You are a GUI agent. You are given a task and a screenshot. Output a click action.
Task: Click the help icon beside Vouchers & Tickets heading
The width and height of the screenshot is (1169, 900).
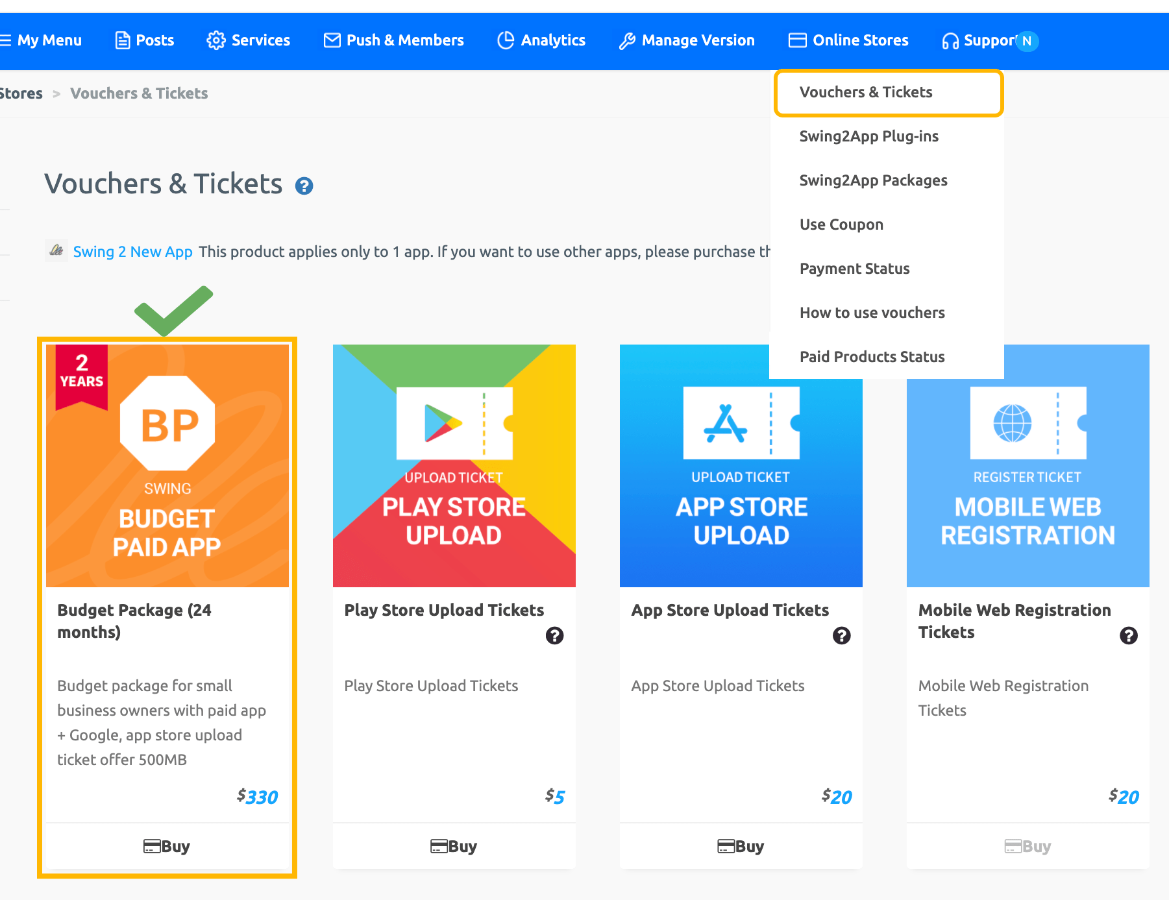tap(304, 186)
